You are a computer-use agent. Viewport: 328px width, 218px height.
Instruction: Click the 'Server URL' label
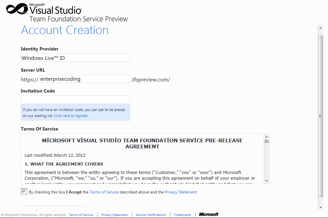[33, 70]
